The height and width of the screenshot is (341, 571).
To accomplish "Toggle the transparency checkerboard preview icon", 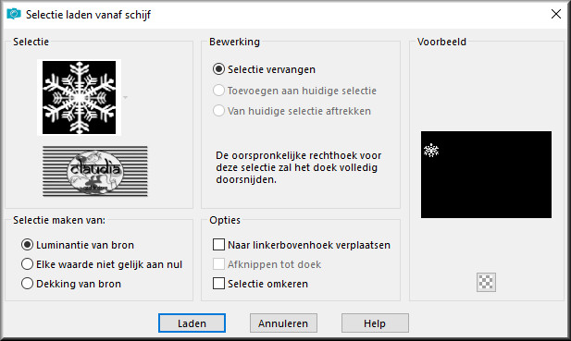I will coord(486,282).
